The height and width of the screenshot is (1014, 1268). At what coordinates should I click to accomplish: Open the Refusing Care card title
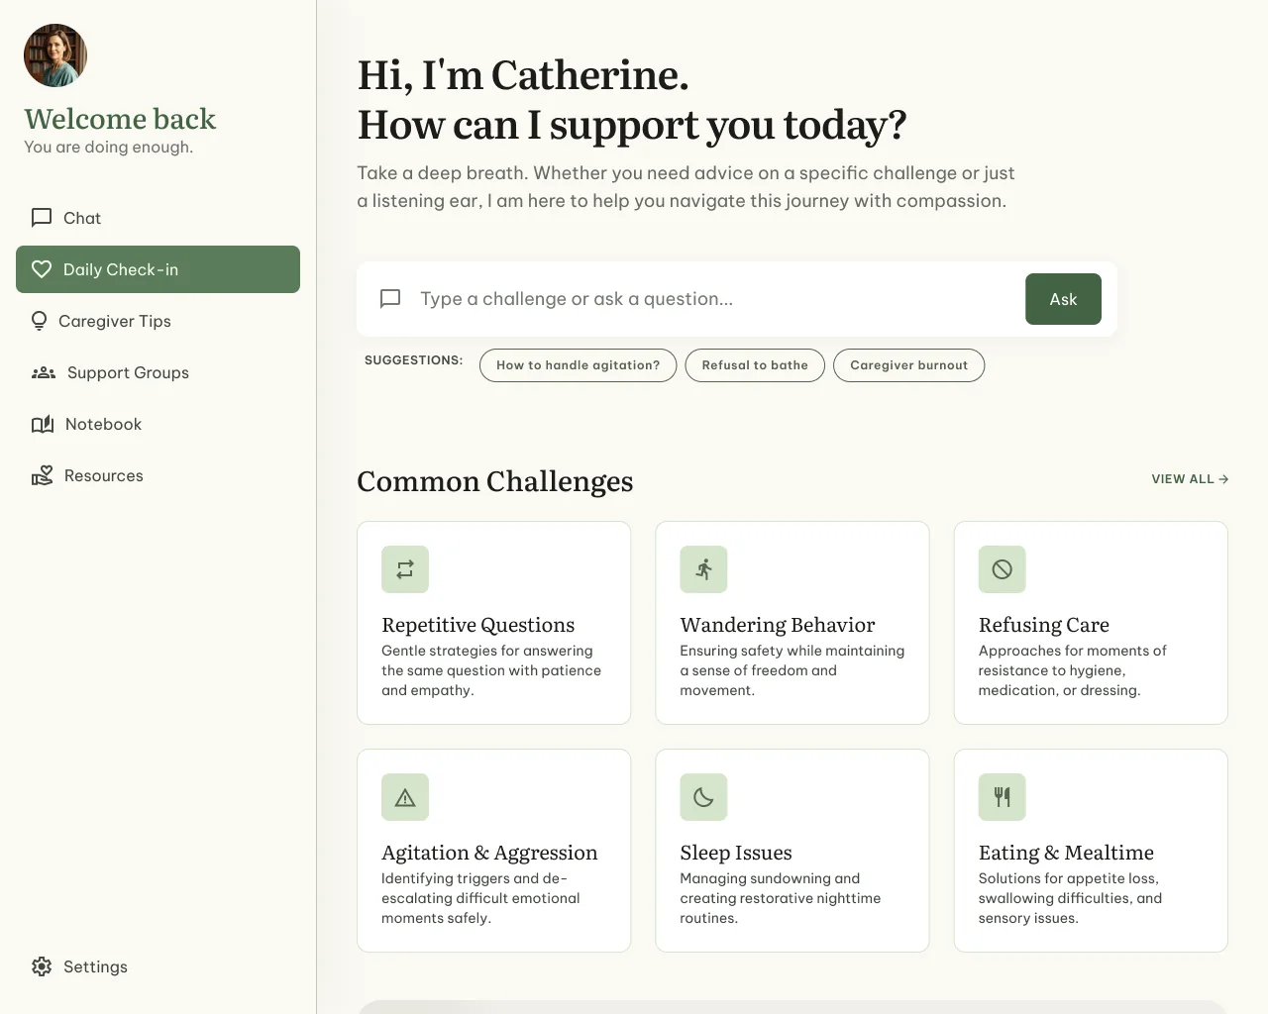coord(1044,625)
